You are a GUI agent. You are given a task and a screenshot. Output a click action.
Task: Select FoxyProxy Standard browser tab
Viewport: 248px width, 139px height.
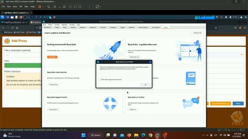click(x=15, y=22)
